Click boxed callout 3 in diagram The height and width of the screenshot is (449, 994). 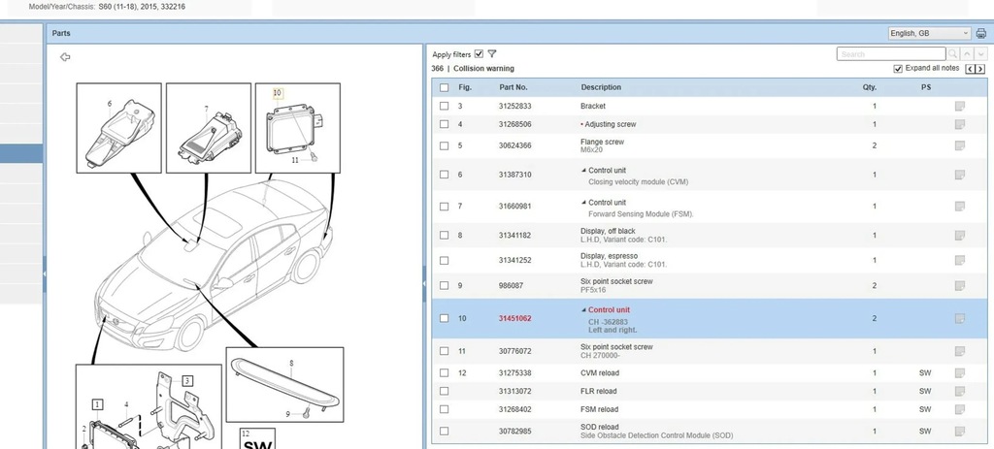187,380
